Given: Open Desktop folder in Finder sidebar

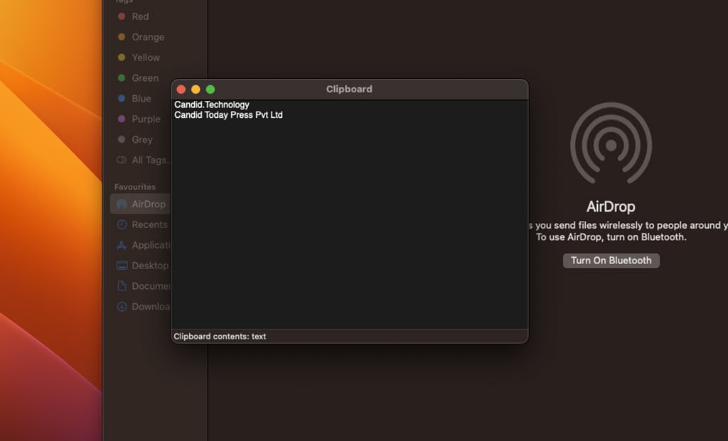Looking at the screenshot, I should (150, 266).
